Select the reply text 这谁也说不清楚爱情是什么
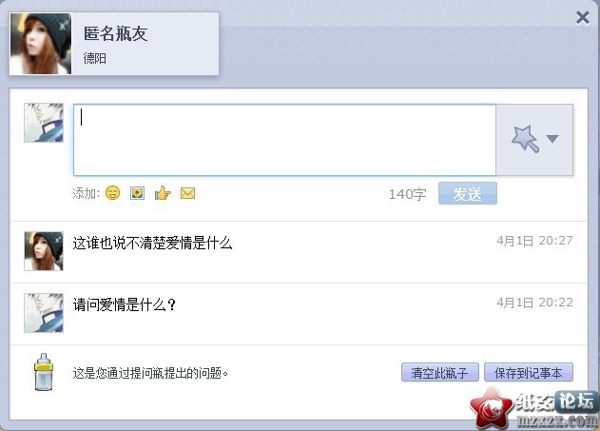Image resolution: width=600 pixels, height=431 pixels. click(x=153, y=243)
